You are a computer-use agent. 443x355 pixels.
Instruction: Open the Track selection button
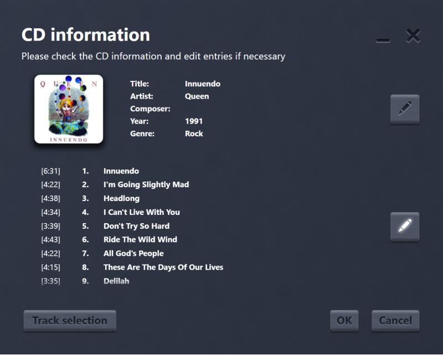click(70, 321)
